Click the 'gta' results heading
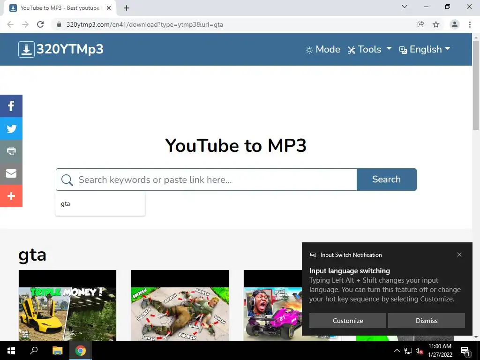480x360 pixels. coord(32,255)
